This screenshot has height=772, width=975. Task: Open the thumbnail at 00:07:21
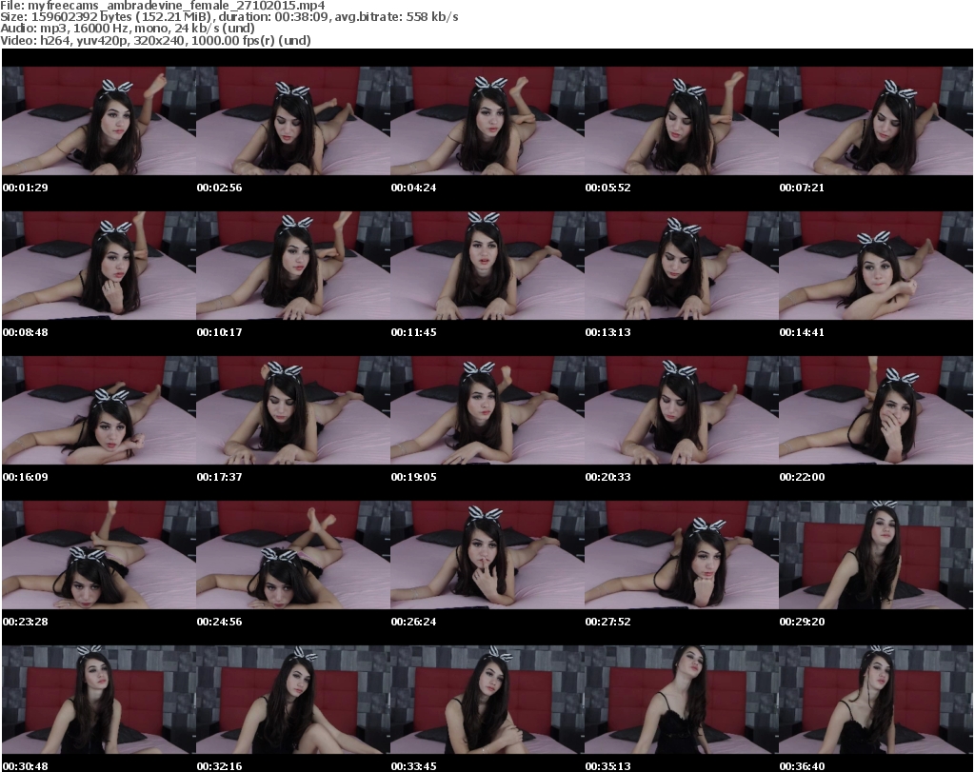tap(876, 121)
